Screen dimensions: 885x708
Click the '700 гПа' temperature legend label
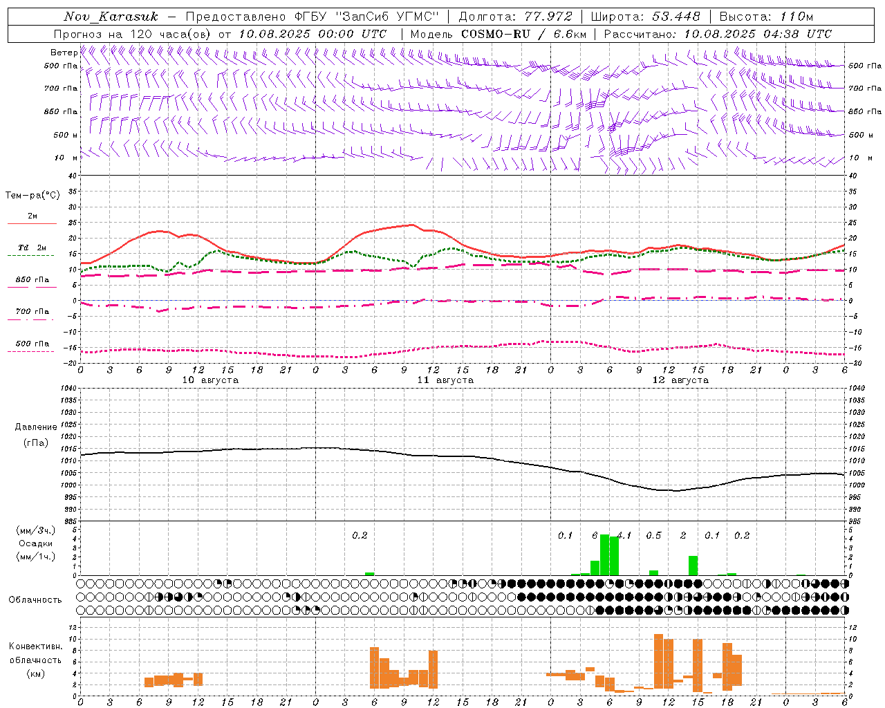pyautogui.click(x=32, y=312)
